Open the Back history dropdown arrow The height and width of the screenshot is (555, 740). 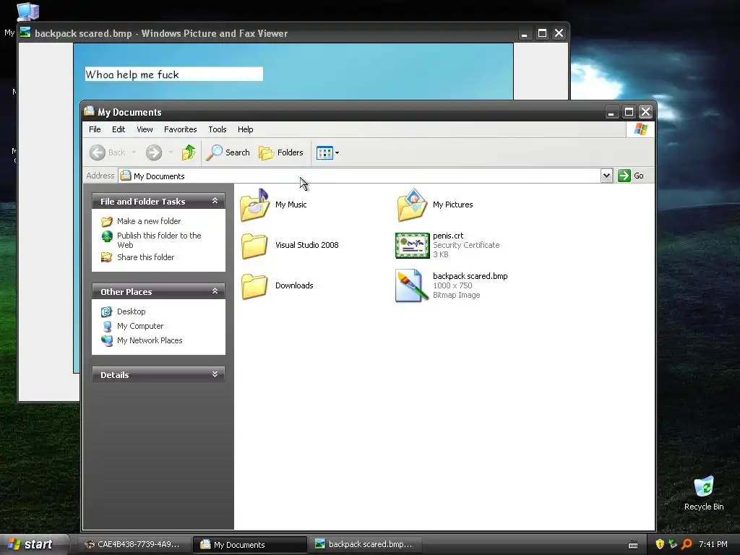[x=134, y=152]
